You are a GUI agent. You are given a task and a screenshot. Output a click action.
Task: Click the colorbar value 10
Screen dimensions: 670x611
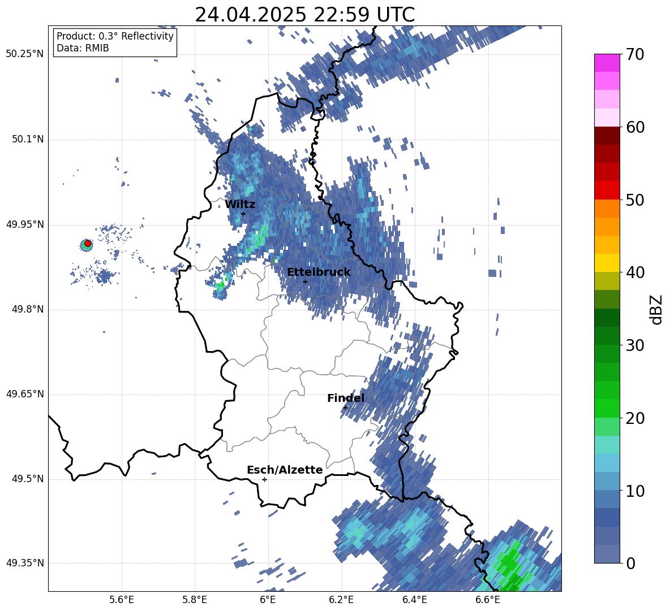635,491
